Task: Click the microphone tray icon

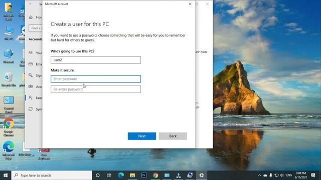Action: click(x=271, y=175)
